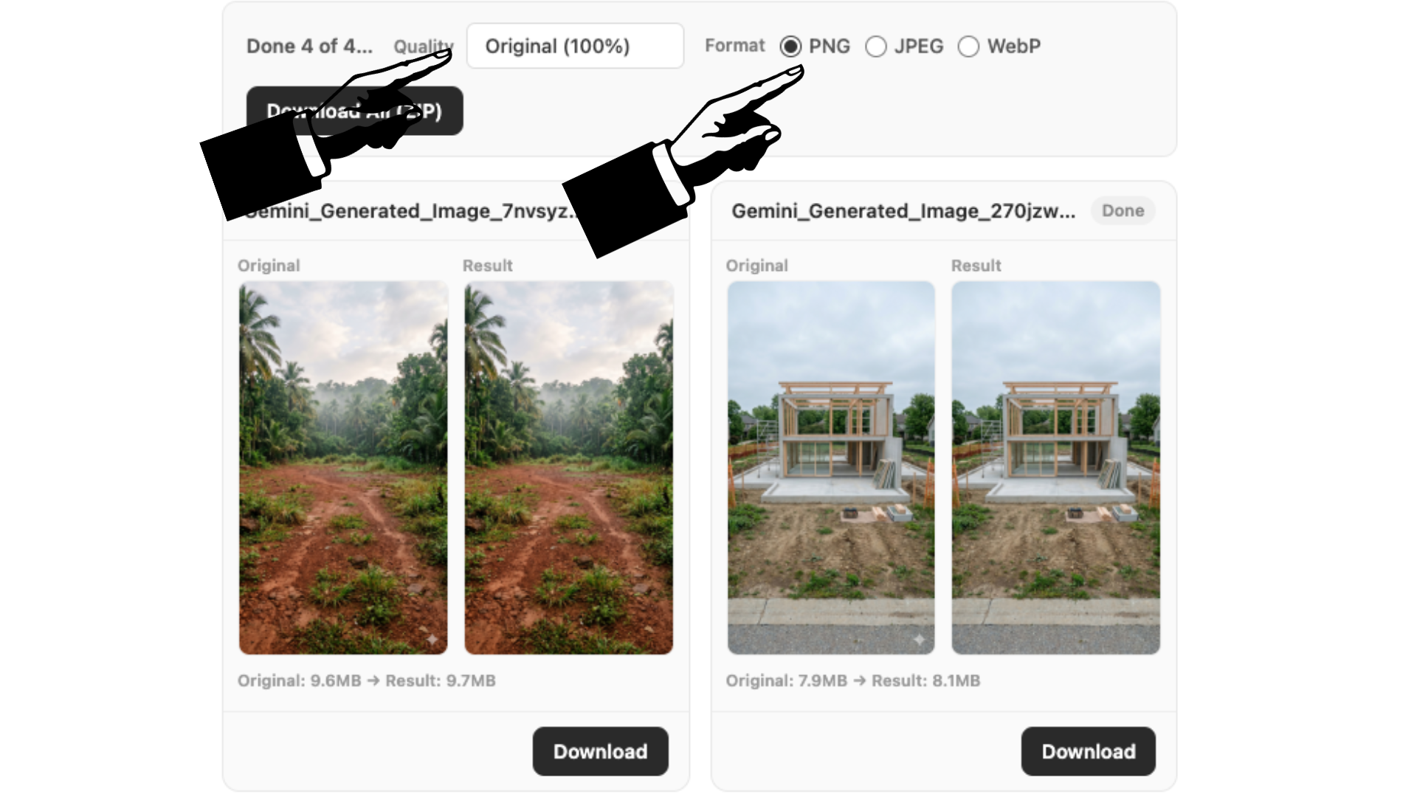
Task: Select the WebP format radio button
Action: (x=968, y=46)
